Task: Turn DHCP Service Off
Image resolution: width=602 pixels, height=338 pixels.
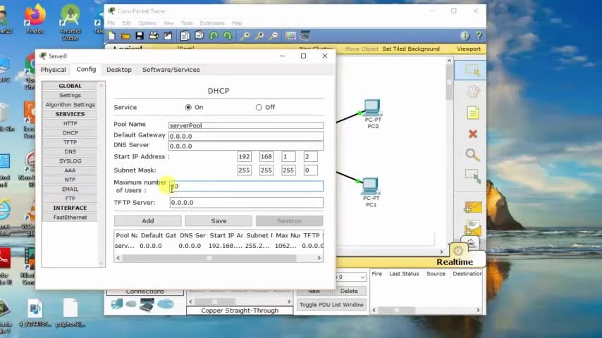Action: tap(259, 108)
